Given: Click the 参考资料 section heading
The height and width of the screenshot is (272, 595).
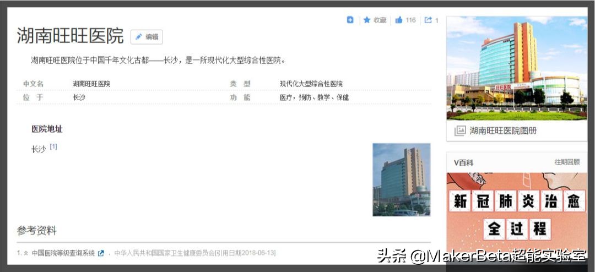Looking at the screenshot, I should point(37,231).
